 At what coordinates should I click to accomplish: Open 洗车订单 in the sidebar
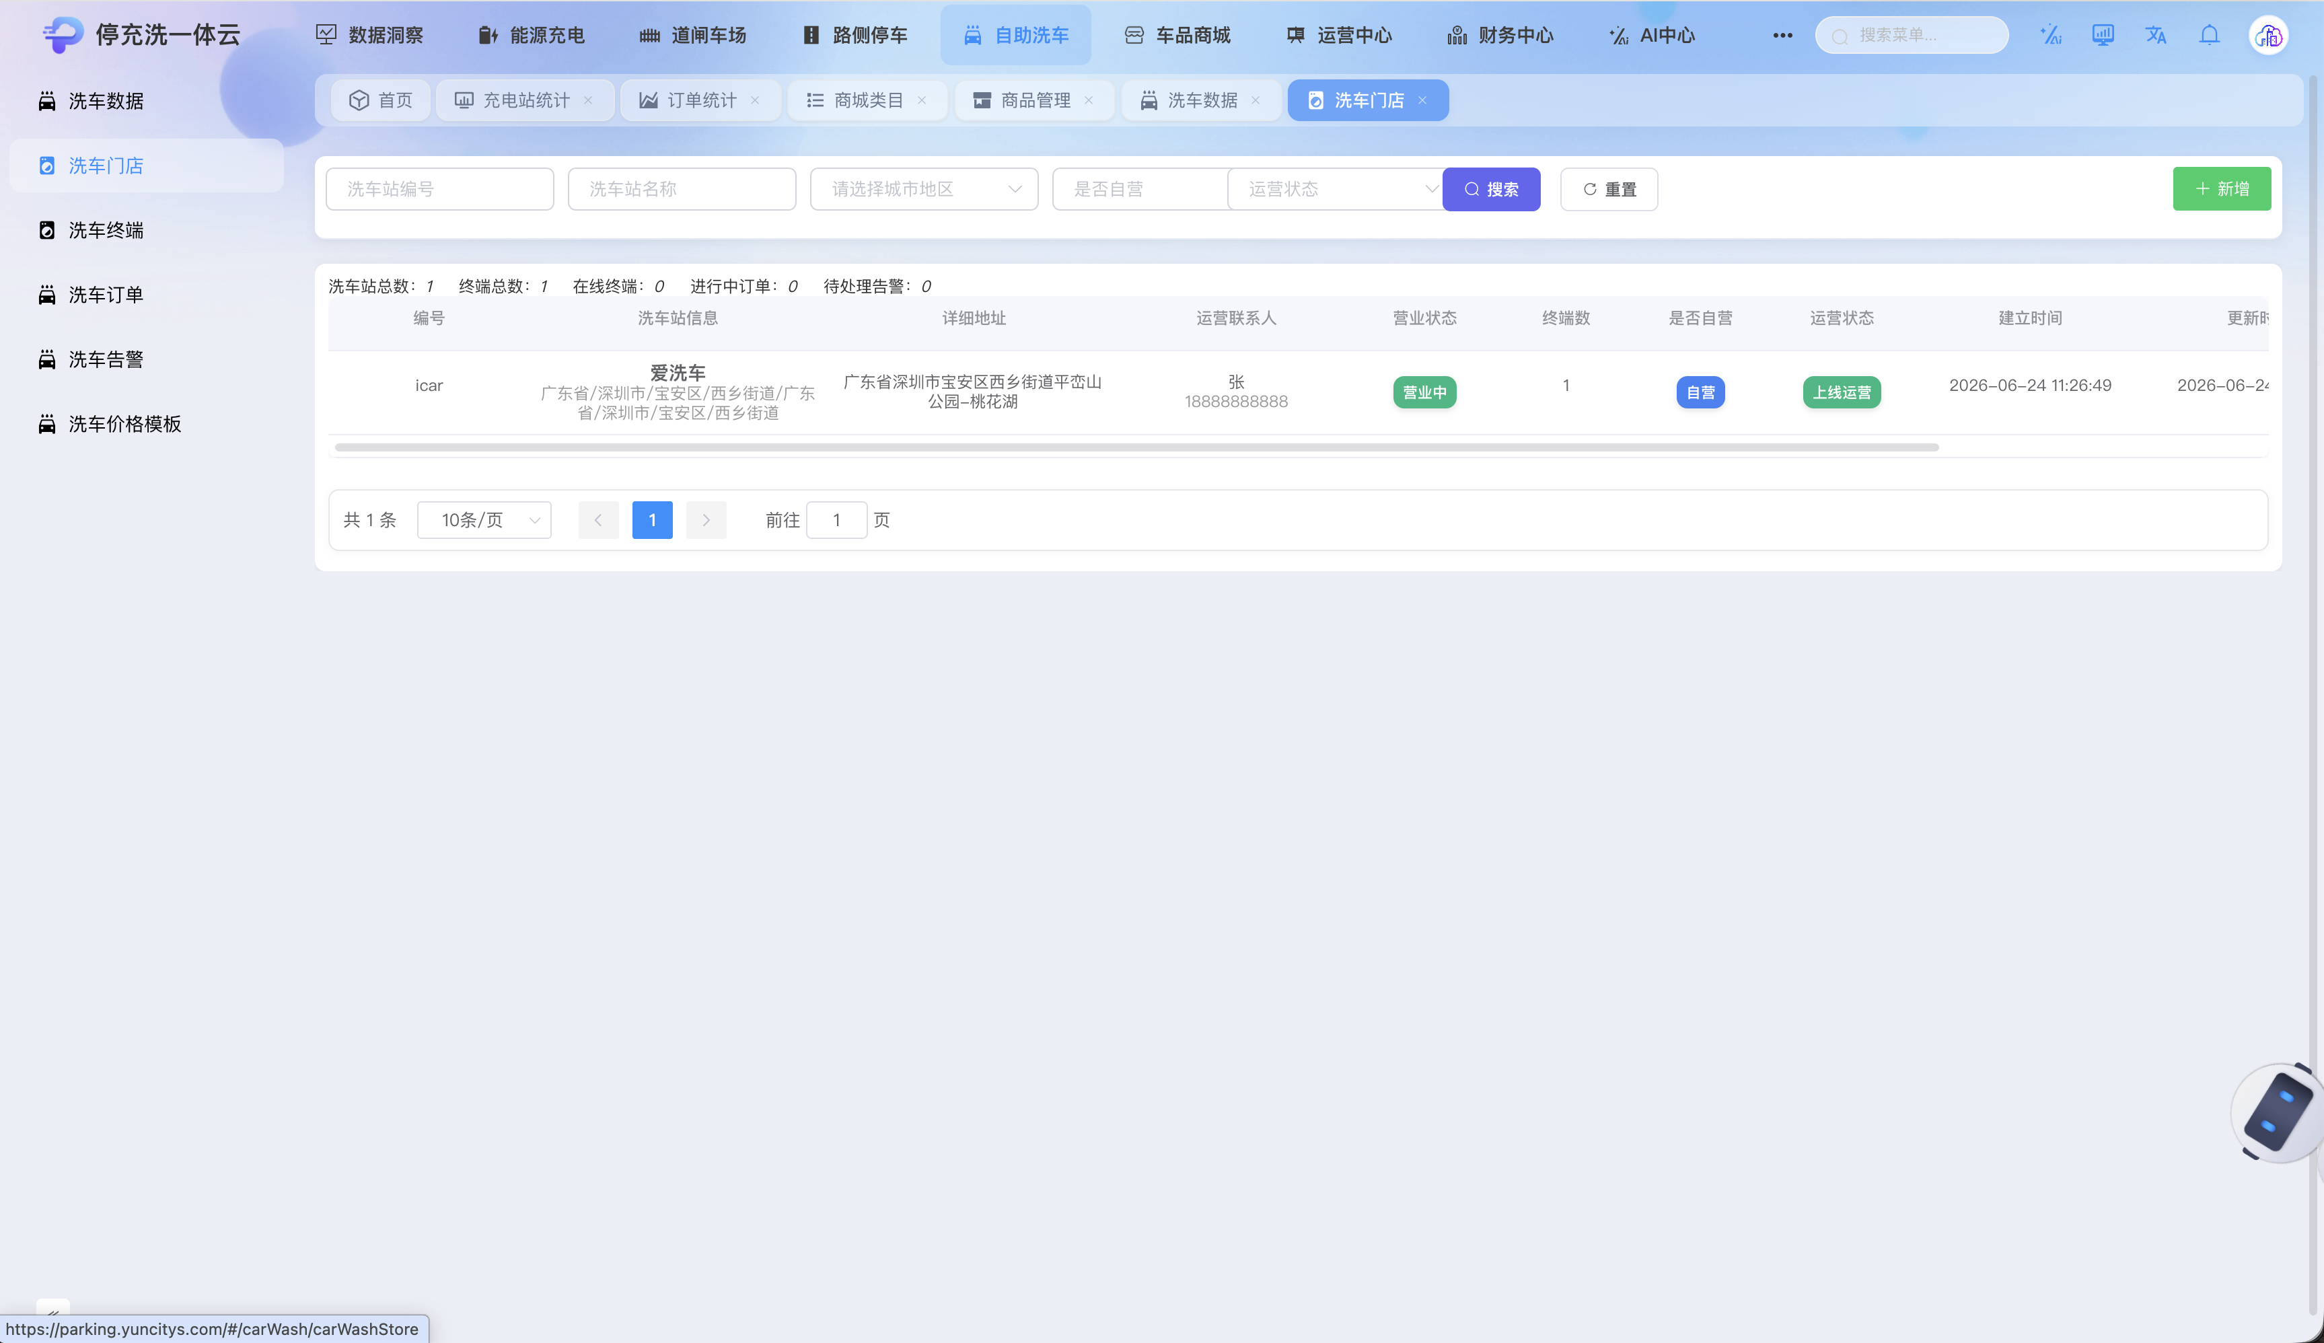coord(147,294)
